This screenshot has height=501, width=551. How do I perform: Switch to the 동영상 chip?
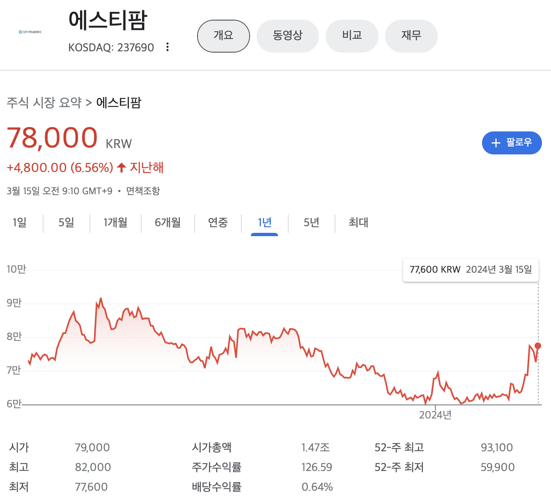point(287,36)
